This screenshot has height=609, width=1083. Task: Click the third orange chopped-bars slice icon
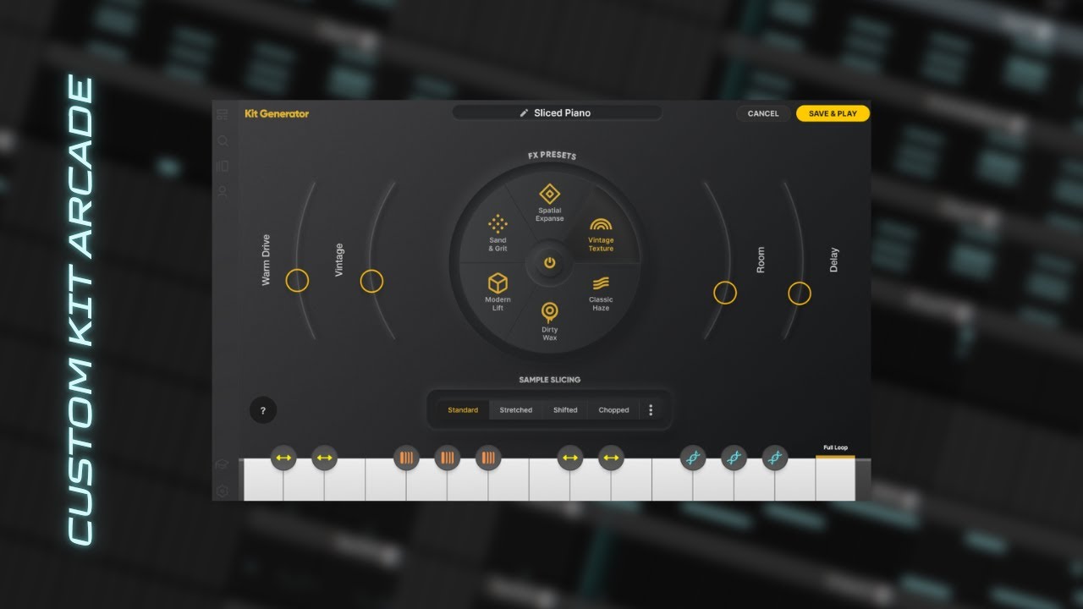(x=488, y=458)
